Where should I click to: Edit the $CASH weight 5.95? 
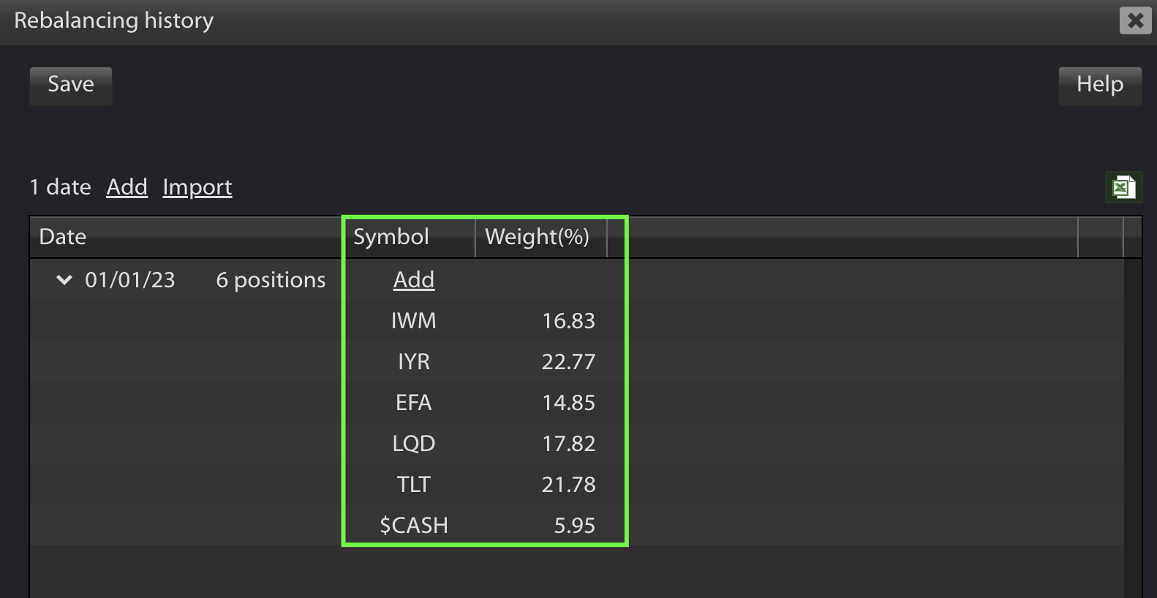(x=575, y=526)
